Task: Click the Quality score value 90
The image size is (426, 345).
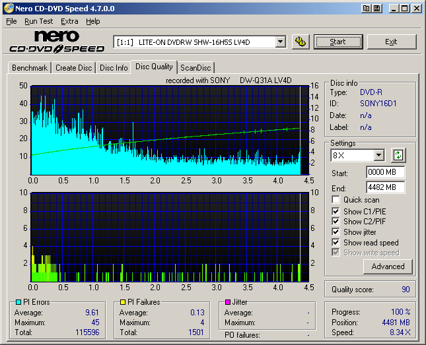Action: [x=406, y=290]
